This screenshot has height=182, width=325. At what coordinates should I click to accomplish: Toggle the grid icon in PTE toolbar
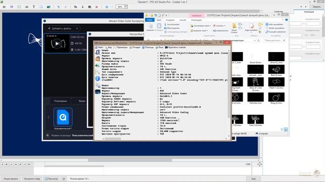click(107, 7)
